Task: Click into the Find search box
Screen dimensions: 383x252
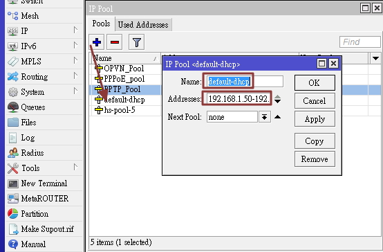Action: (x=359, y=42)
